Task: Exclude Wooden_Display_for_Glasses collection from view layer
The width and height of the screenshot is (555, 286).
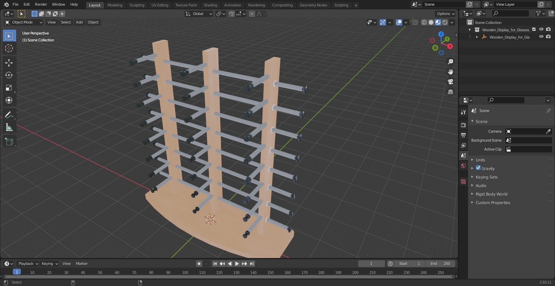Action: tap(534, 30)
